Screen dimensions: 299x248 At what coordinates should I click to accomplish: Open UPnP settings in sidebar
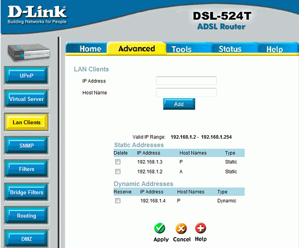(26, 76)
